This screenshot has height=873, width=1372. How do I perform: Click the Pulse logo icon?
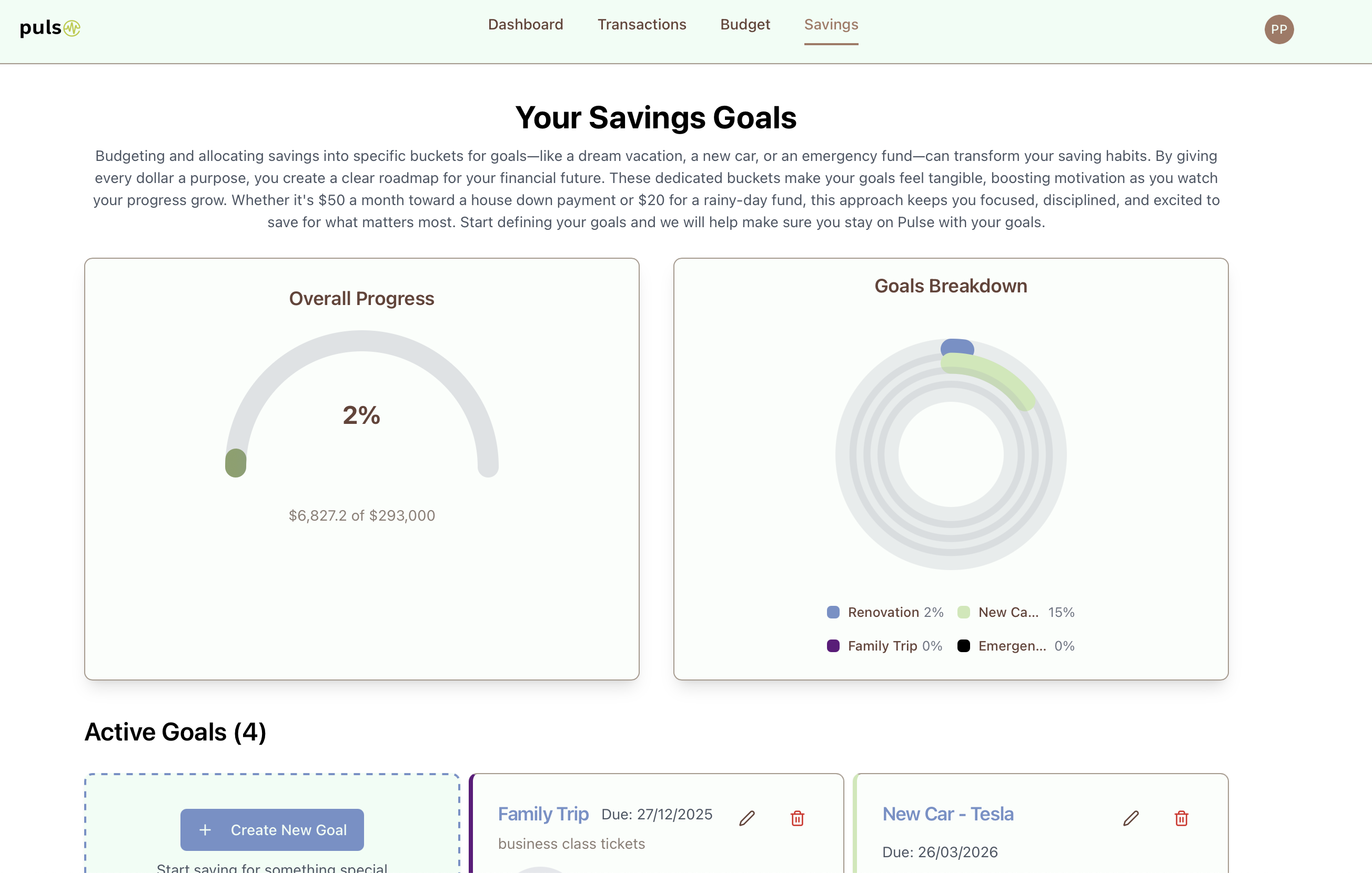72,28
